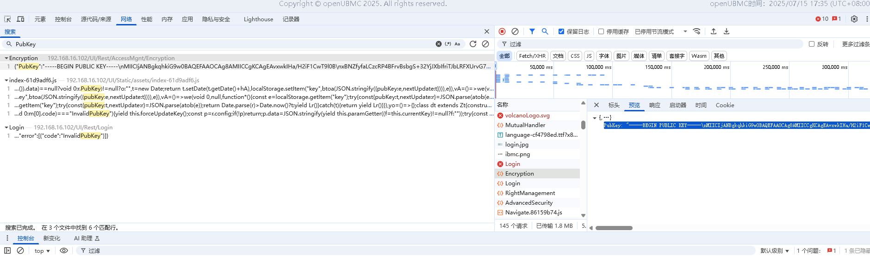Select the failed Login request

click(x=512, y=164)
